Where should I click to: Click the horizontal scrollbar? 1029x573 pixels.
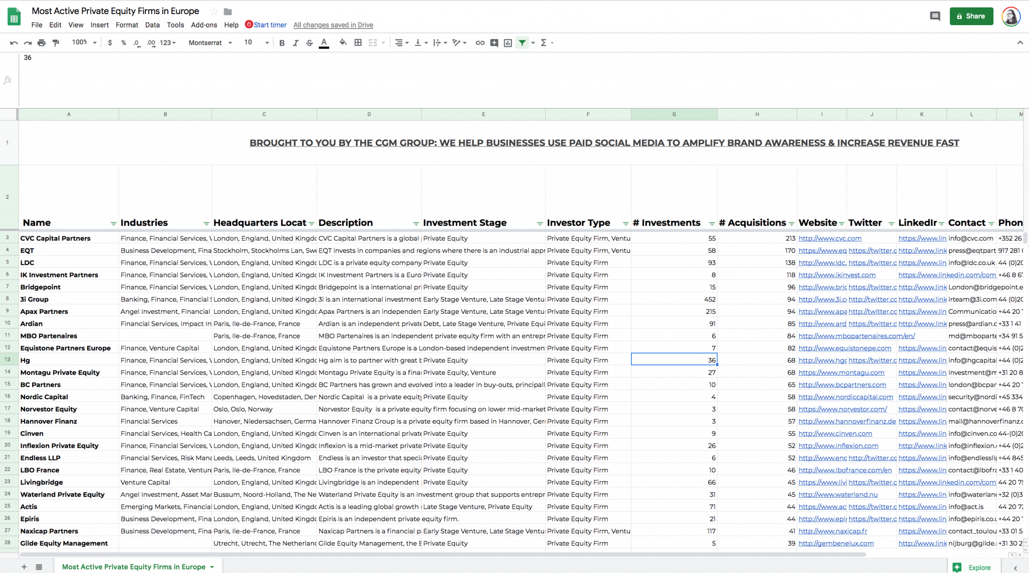point(442,555)
